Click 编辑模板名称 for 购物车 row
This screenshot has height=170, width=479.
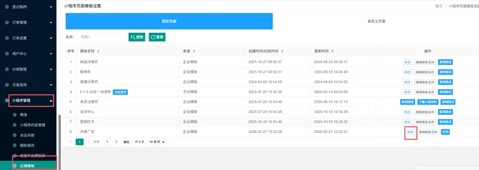pyautogui.click(x=425, y=72)
